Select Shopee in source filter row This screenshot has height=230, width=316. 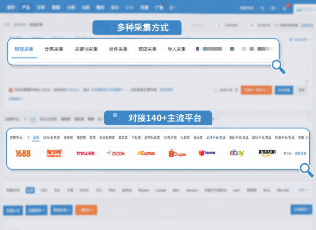pos(143,190)
